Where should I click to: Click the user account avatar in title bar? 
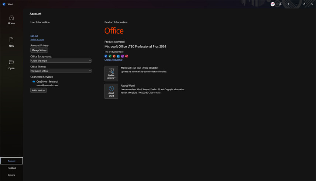(272, 4)
